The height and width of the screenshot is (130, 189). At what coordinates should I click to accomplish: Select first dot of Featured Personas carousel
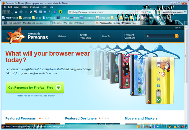pos(40,118)
